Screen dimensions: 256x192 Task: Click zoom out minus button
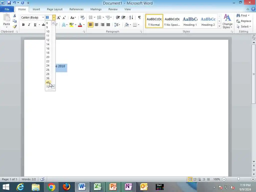(224, 179)
